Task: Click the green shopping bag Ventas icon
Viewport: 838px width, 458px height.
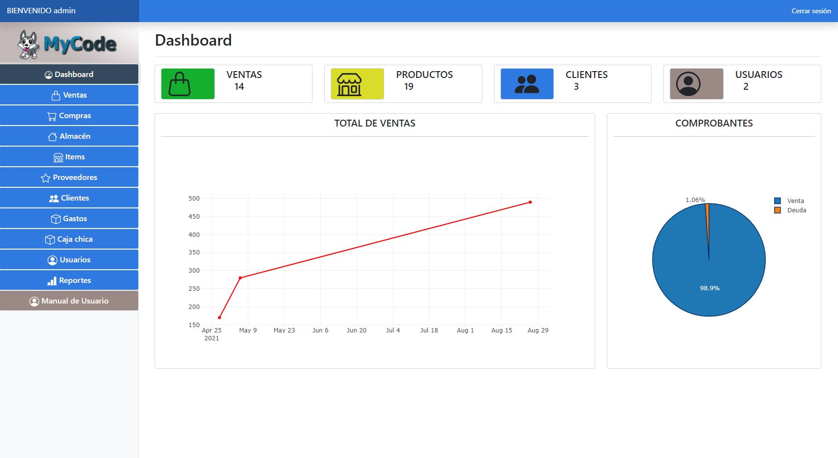Action: (187, 84)
